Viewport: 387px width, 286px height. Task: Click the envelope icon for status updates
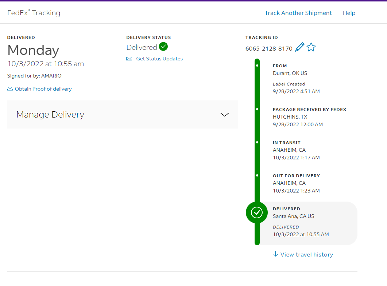click(129, 59)
